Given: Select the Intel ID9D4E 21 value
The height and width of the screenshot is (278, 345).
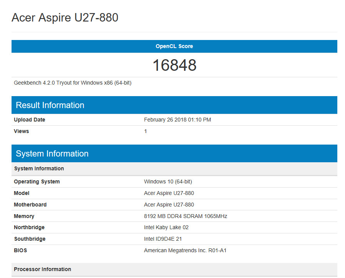Looking at the screenshot, I should coord(163,239).
